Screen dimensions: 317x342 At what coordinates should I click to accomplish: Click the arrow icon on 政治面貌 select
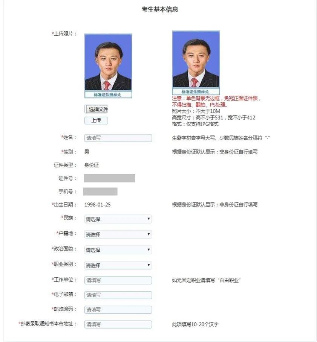[149, 249]
